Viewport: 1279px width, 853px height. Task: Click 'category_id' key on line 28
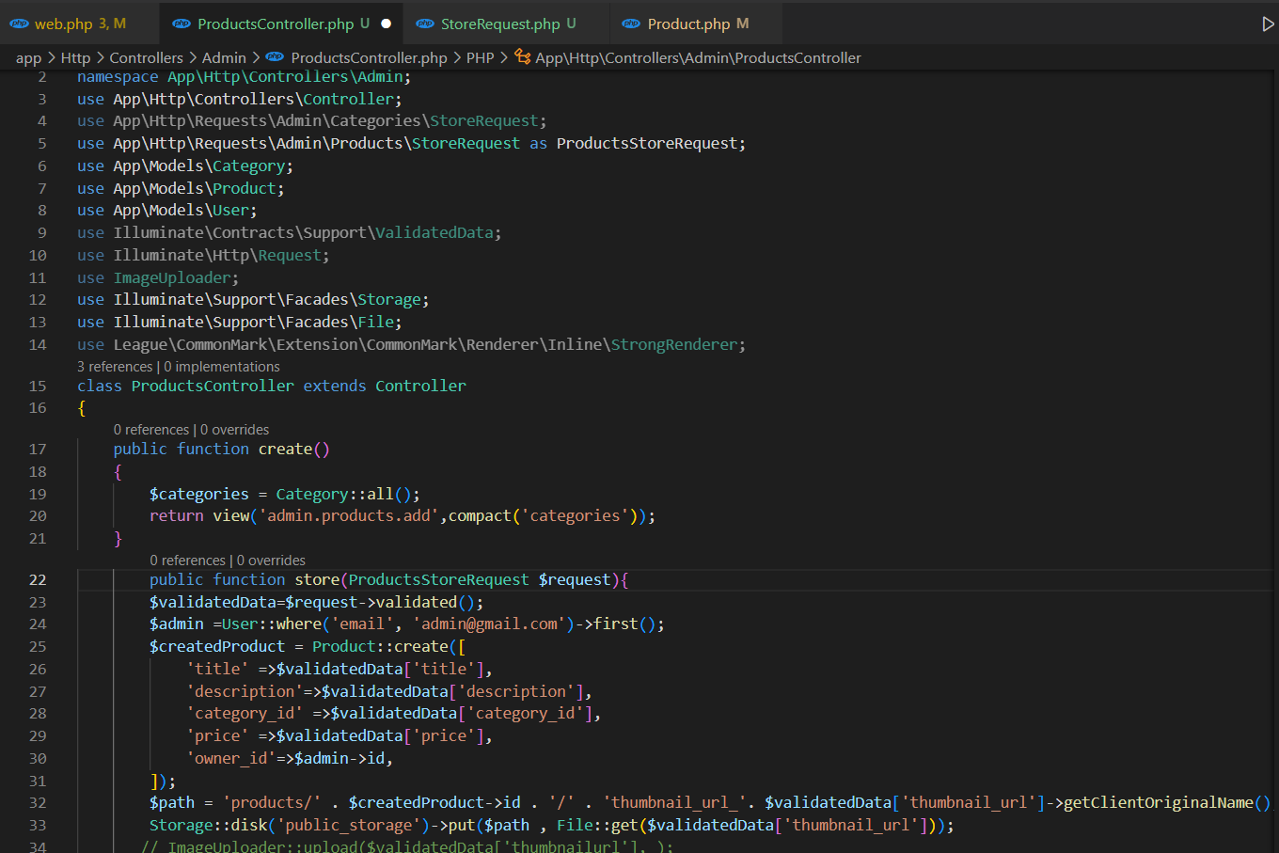point(245,713)
